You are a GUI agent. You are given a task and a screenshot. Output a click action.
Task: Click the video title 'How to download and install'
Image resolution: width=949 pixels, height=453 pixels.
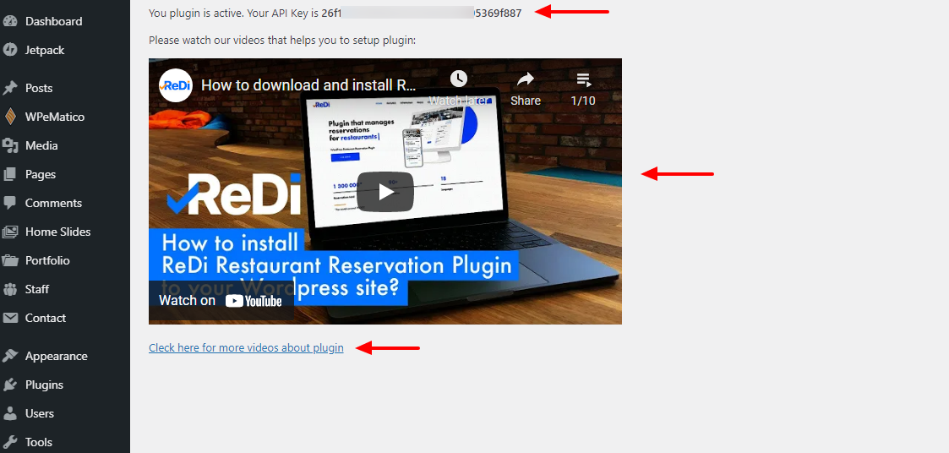click(x=308, y=85)
